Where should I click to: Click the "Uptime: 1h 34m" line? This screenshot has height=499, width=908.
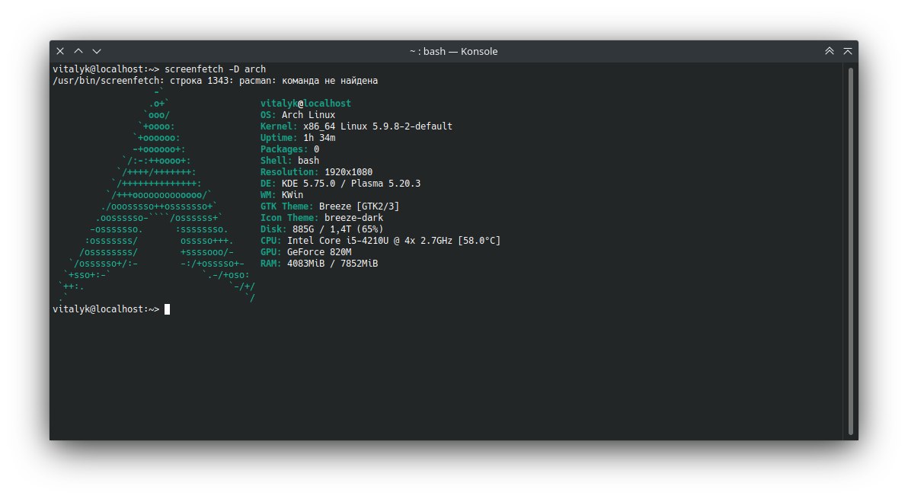[x=298, y=138]
